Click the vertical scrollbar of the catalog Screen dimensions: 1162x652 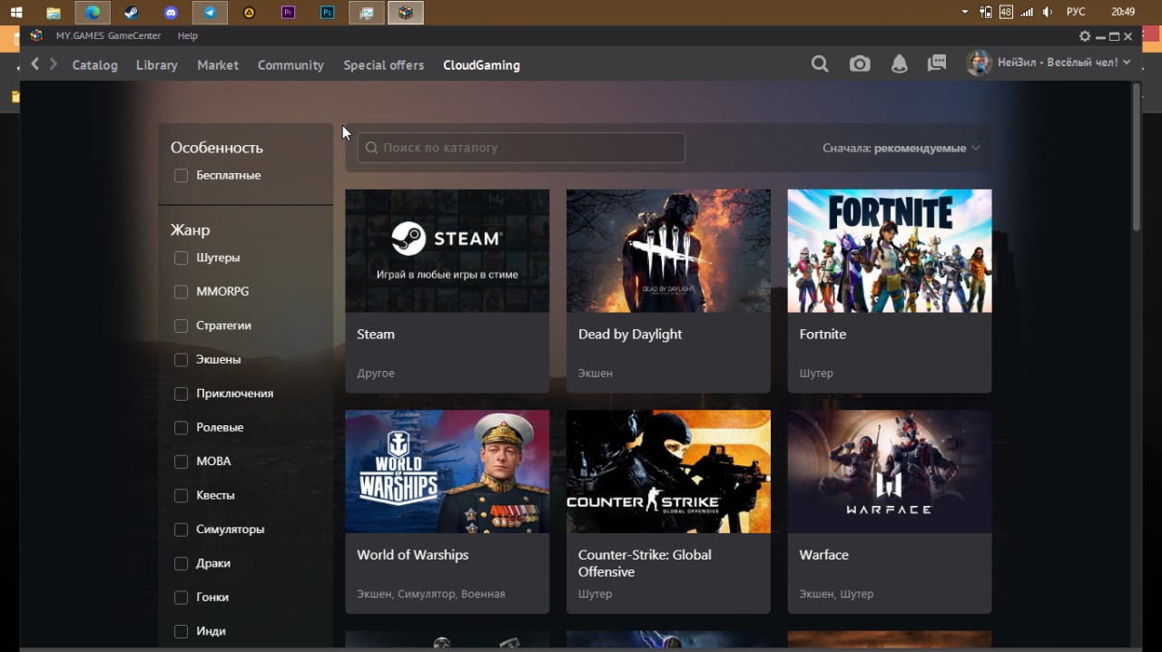(x=1137, y=156)
